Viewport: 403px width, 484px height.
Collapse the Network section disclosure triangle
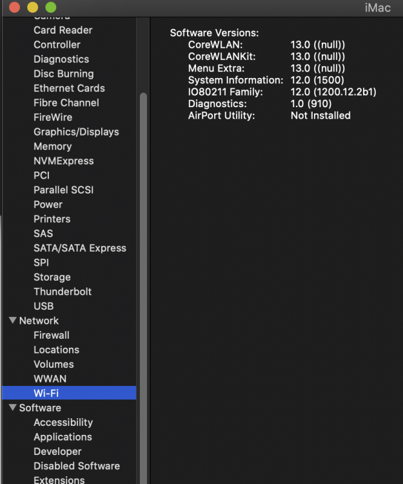pyautogui.click(x=13, y=320)
